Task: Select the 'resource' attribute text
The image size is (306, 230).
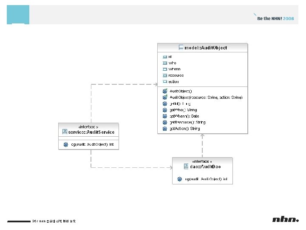Action: pyautogui.click(x=176, y=75)
